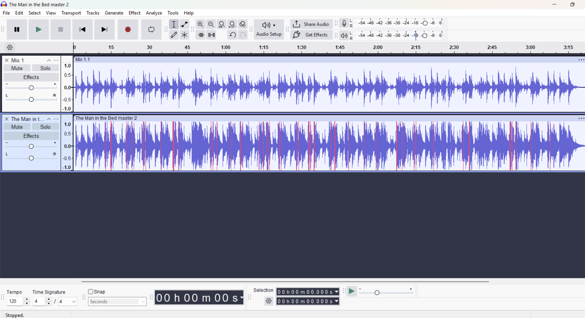Open the Effect menu
Viewport: 585px width, 318px height.
click(x=134, y=13)
